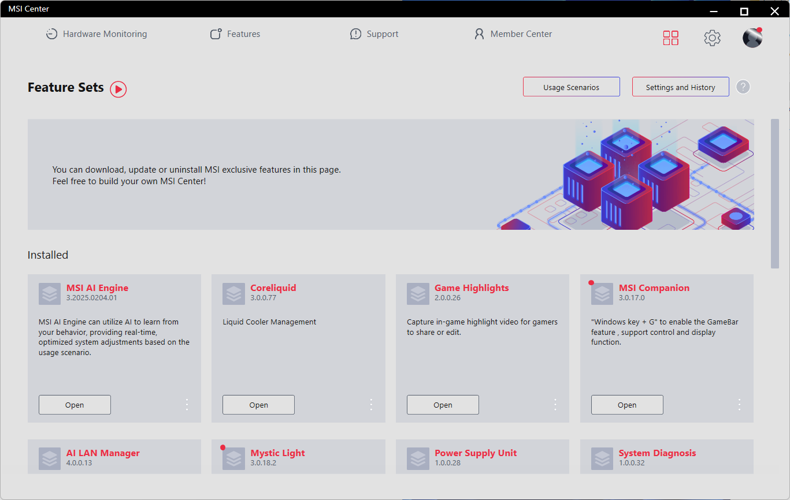Click the System Diagnosis layers icon
The width and height of the screenshot is (790, 500).
pos(602,459)
